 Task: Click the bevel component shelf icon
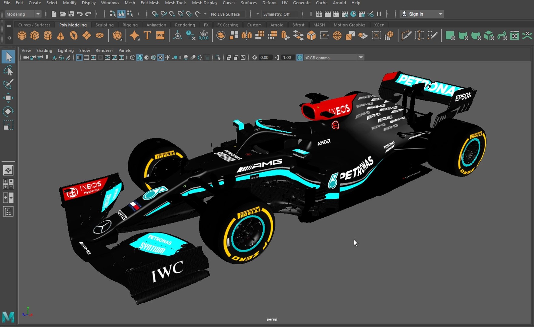[311, 36]
